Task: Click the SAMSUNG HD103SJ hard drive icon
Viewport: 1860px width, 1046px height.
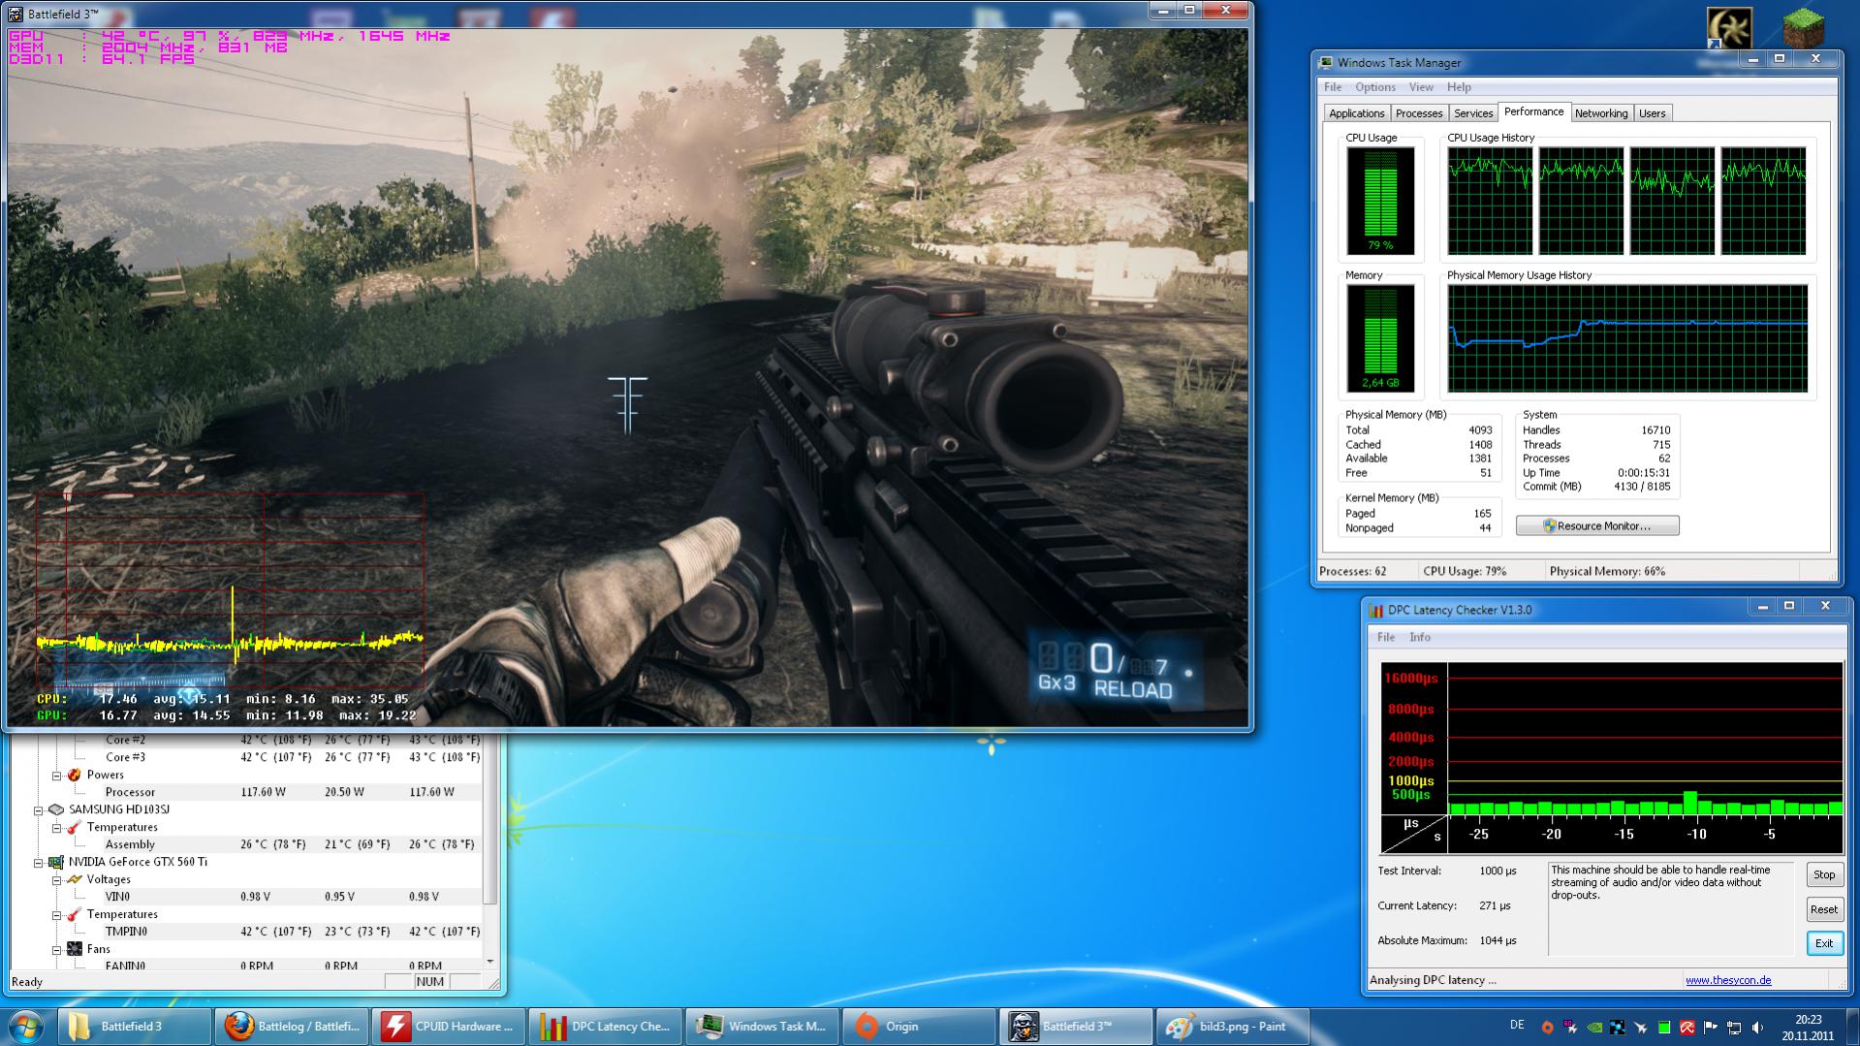Action: (x=56, y=809)
